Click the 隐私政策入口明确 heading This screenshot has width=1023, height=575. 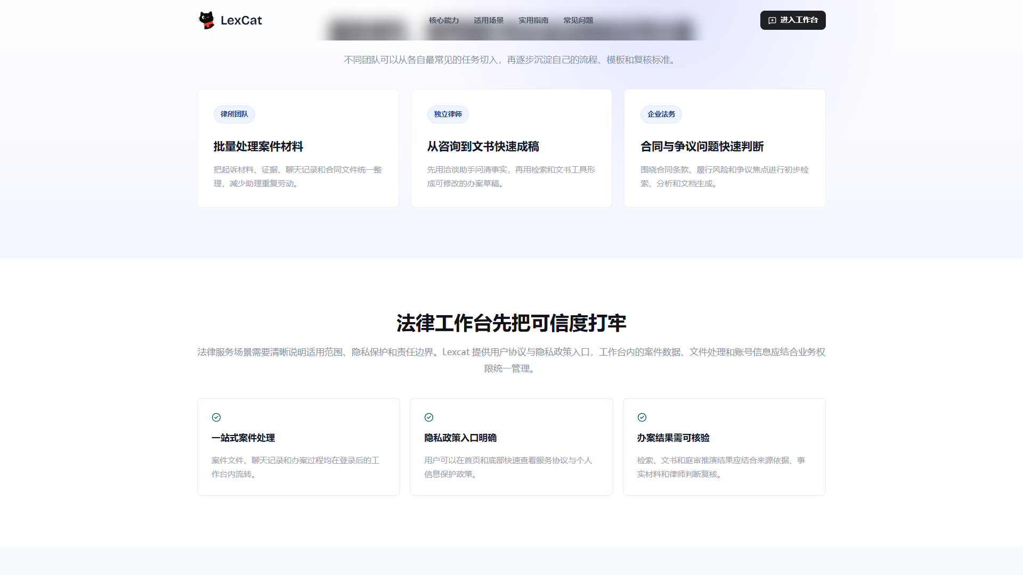tap(460, 438)
